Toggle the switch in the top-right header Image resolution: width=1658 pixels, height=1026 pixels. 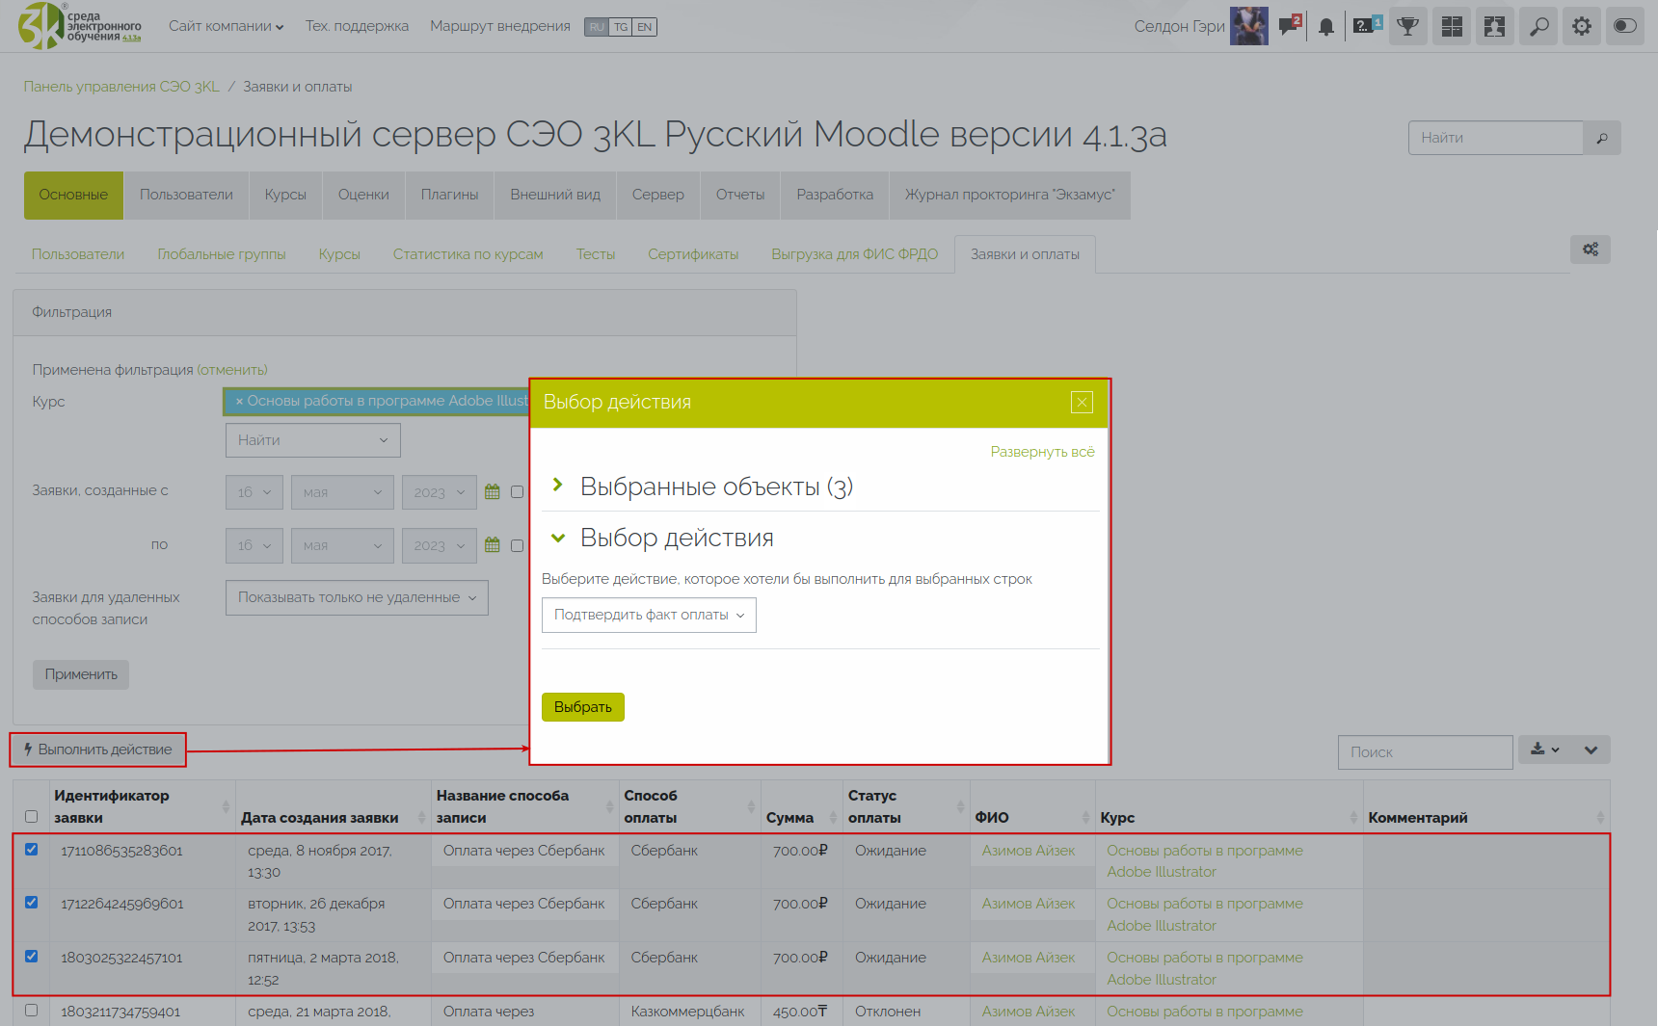1625,26
